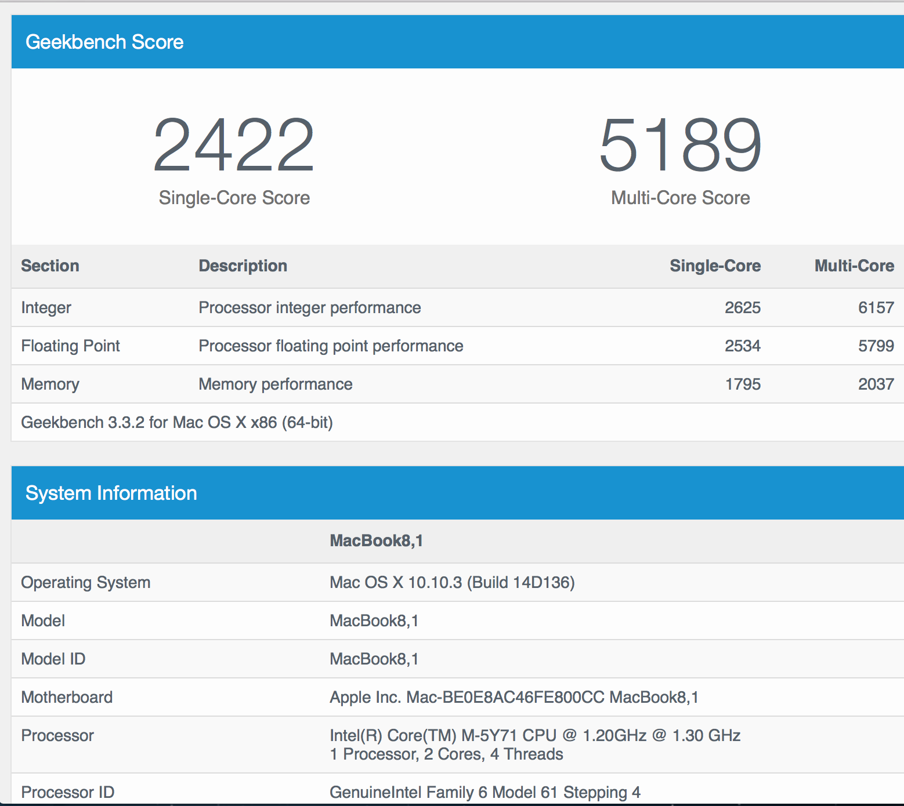Click the Multi-Core Score label

point(681,198)
